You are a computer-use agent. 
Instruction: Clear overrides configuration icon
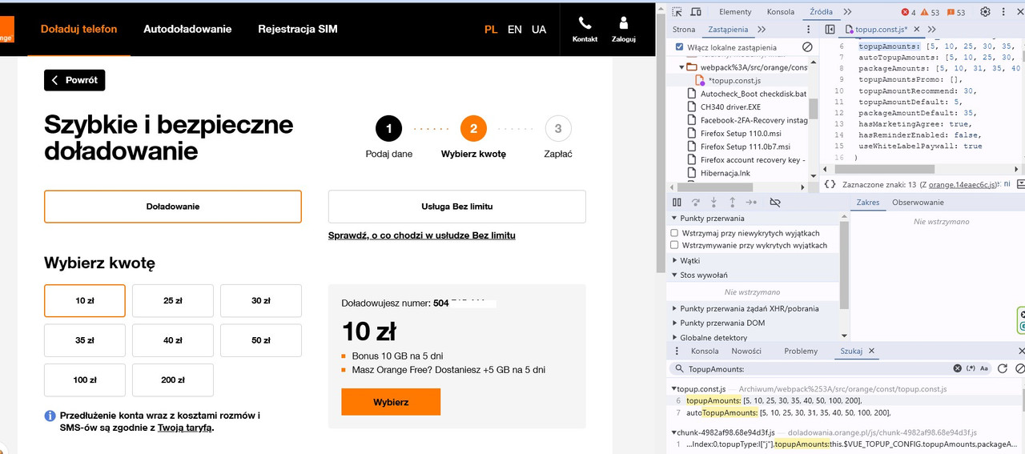807,47
